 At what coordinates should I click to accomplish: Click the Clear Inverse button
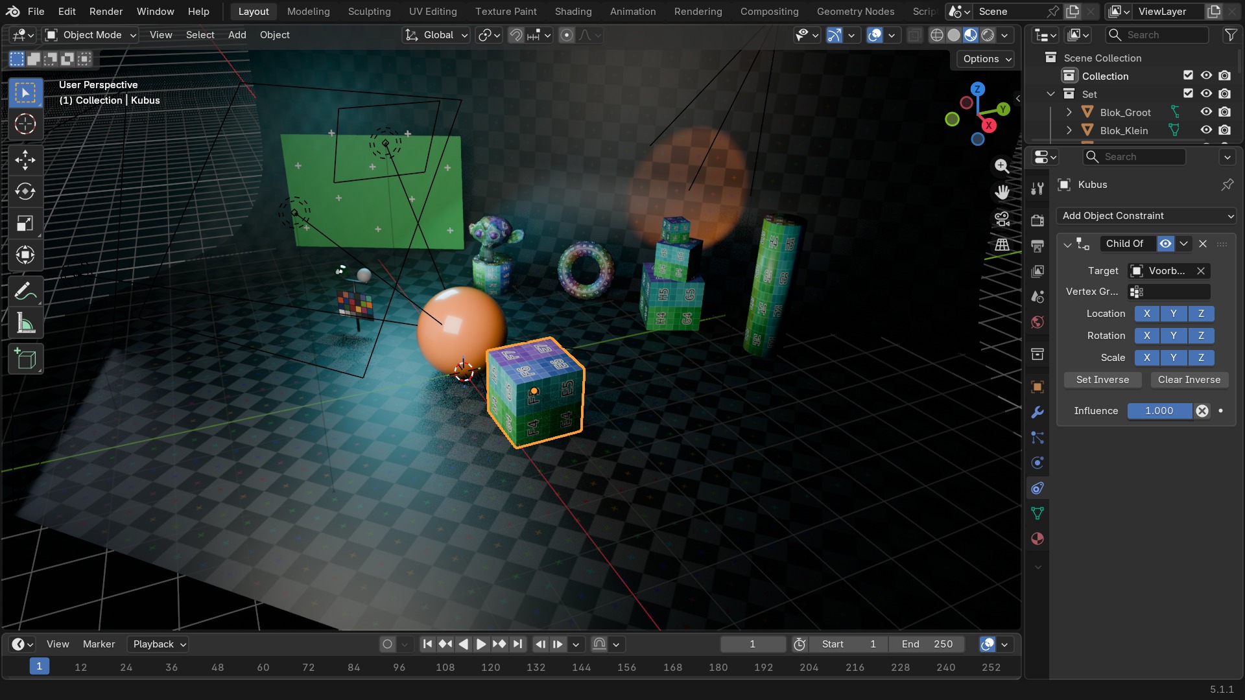tap(1189, 380)
